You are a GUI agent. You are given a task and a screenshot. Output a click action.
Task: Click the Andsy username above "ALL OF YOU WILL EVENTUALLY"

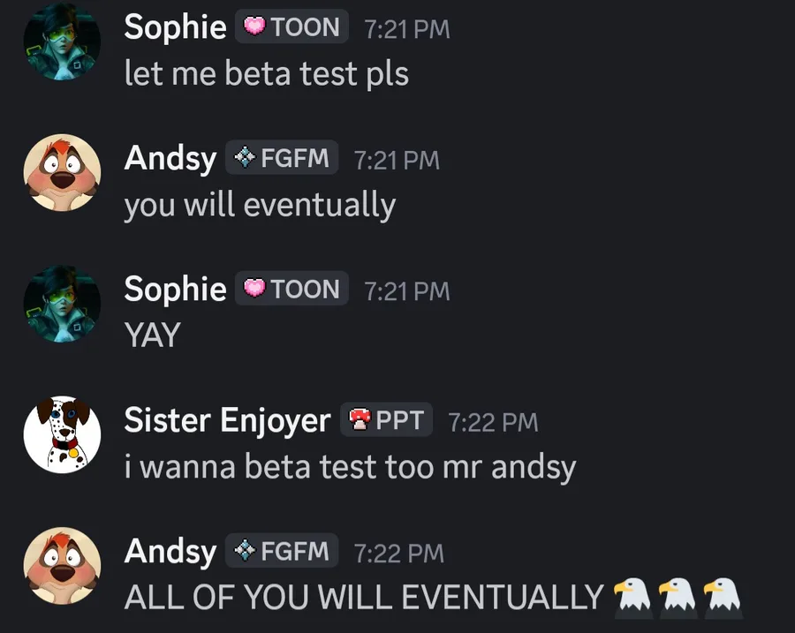[x=170, y=551]
